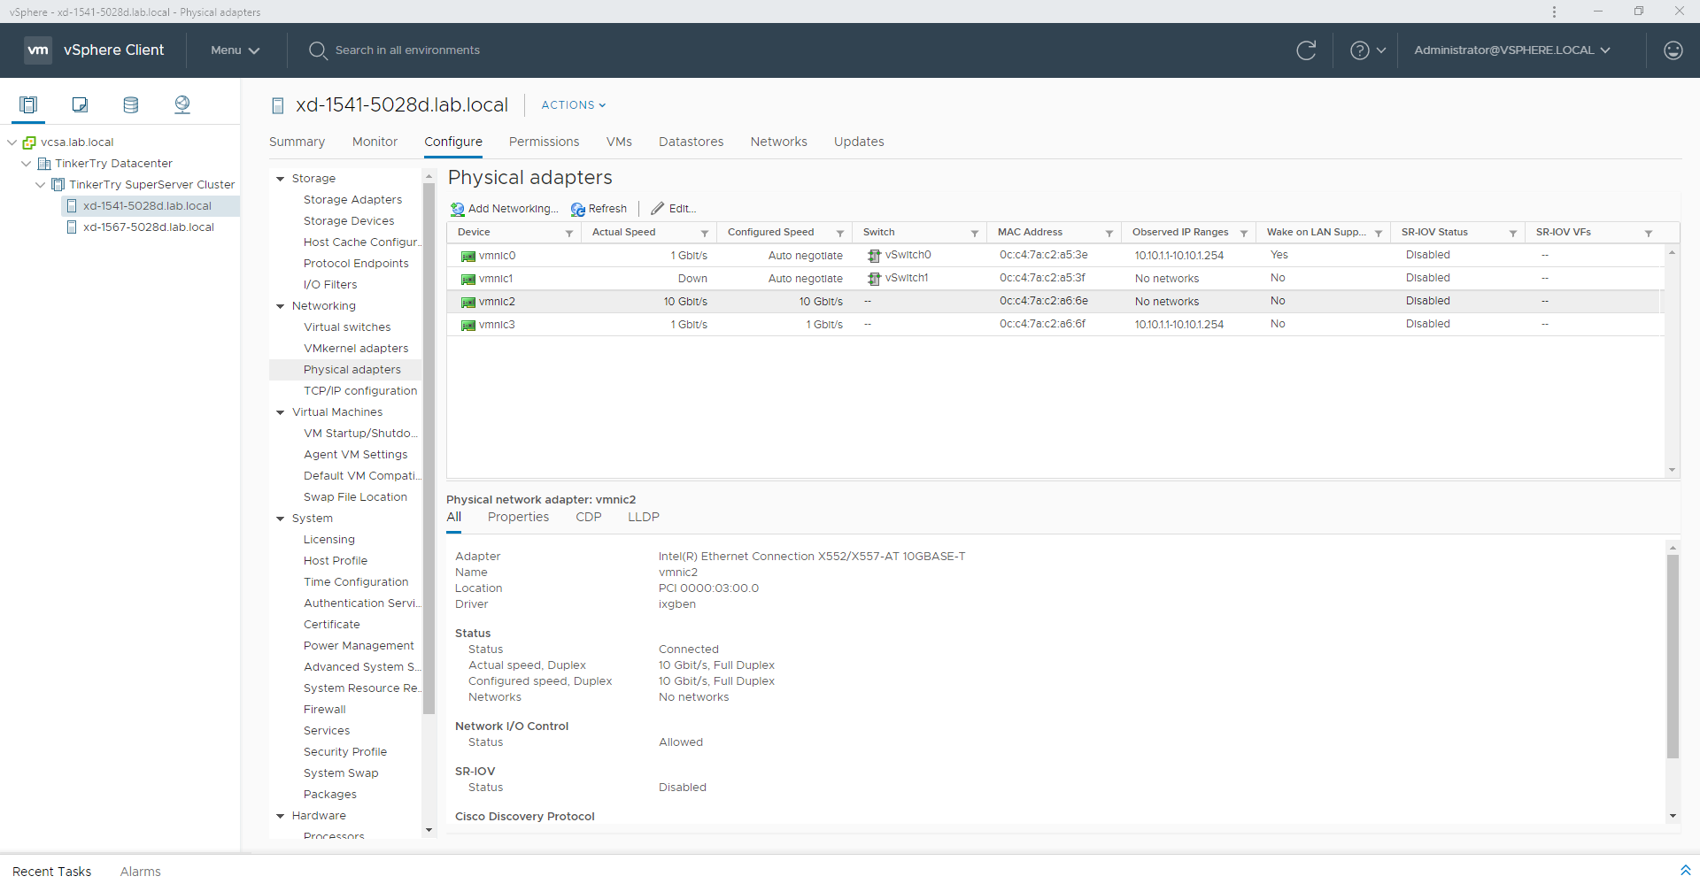
Task: Open TCP/IP configuration settings
Action: point(360,391)
